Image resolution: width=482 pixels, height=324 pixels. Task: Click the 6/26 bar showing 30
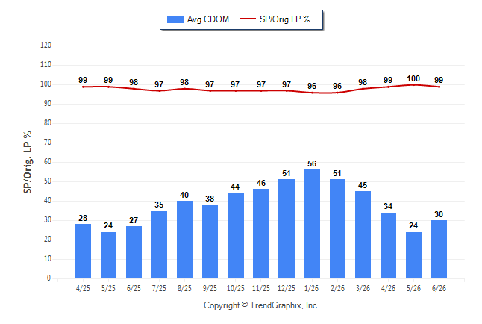point(439,249)
